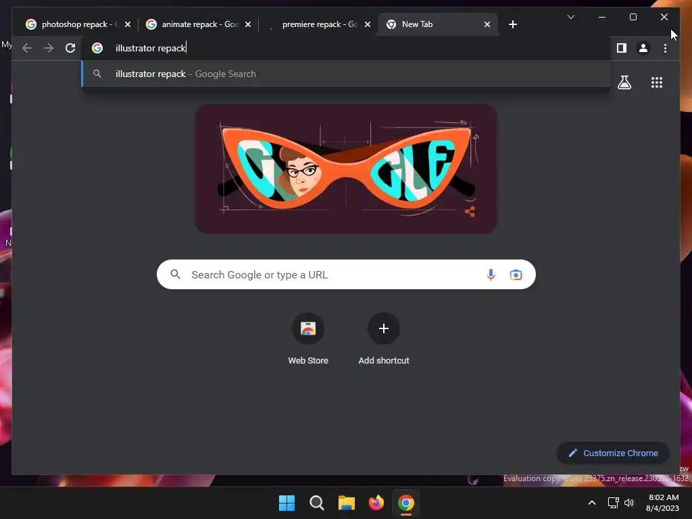Open the Windows Start menu
692x519 pixels.
point(287,503)
